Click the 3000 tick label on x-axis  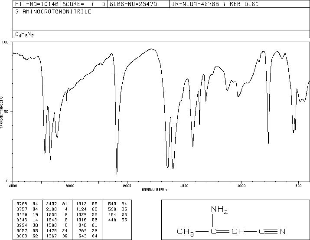pos(70,186)
